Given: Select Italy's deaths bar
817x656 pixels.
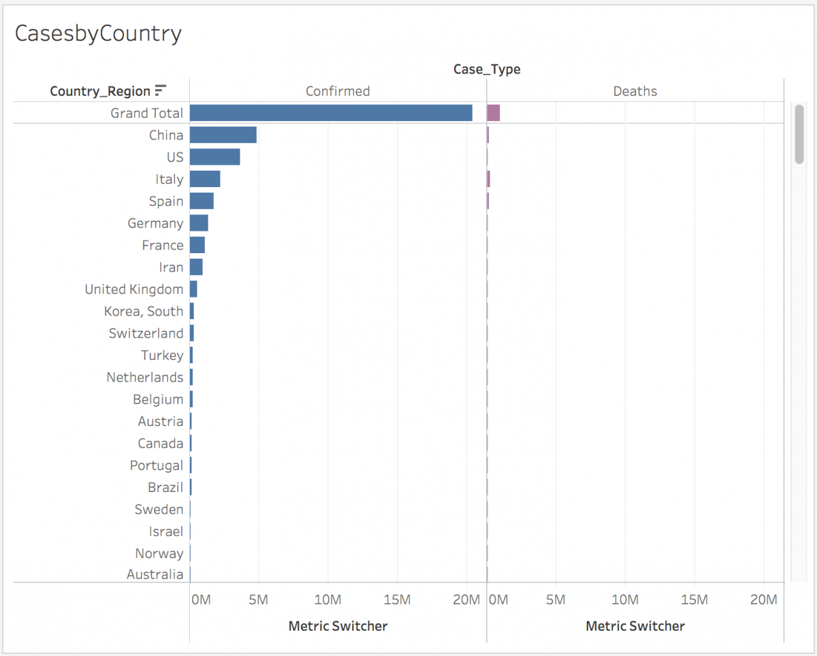Looking at the screenshot, I should pyautogui.click(x=488, y=179).
